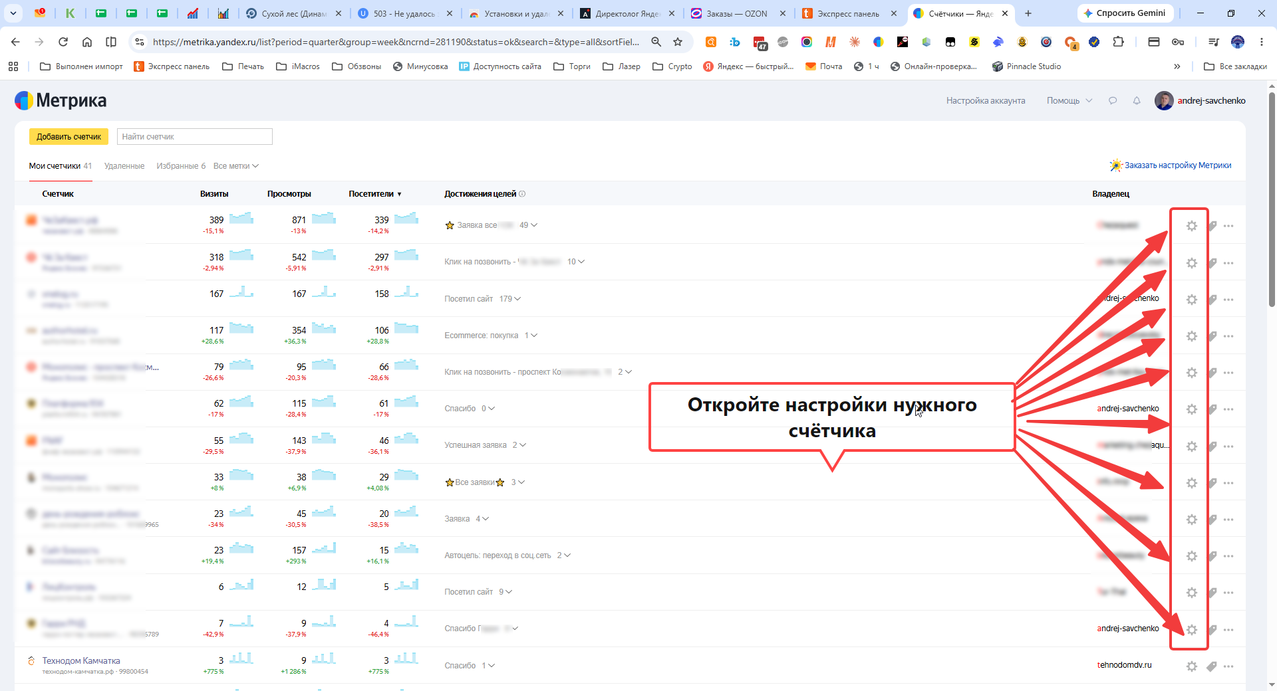
Task: Open browser extensions puzzle icon
Action: (1118, 42)
